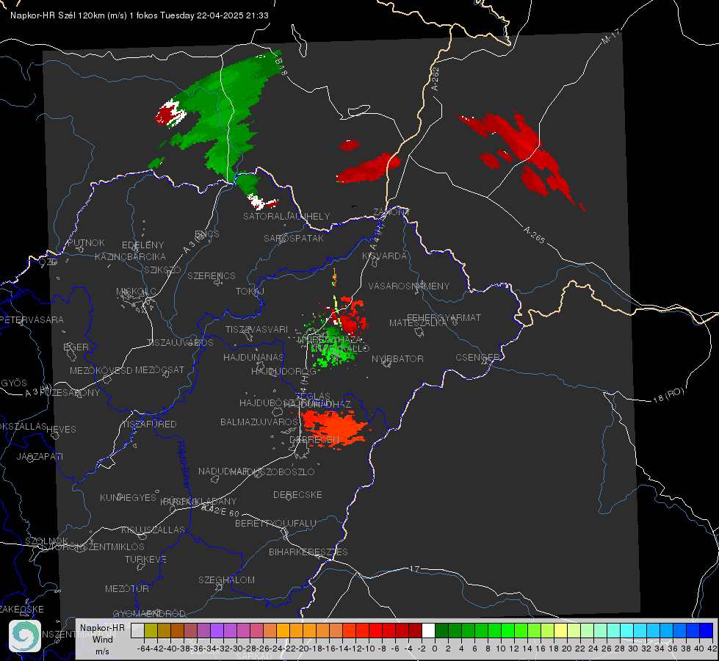Select the NYÍRBÁTOR label
Viewport: 719px width, 661px height.
tap(397, 358)
